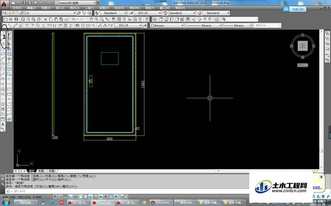Image resolution: width=331 pixels, height=206 pixels.
Task: Click the WCS button under ViewCube
Action: click(303, 65)
